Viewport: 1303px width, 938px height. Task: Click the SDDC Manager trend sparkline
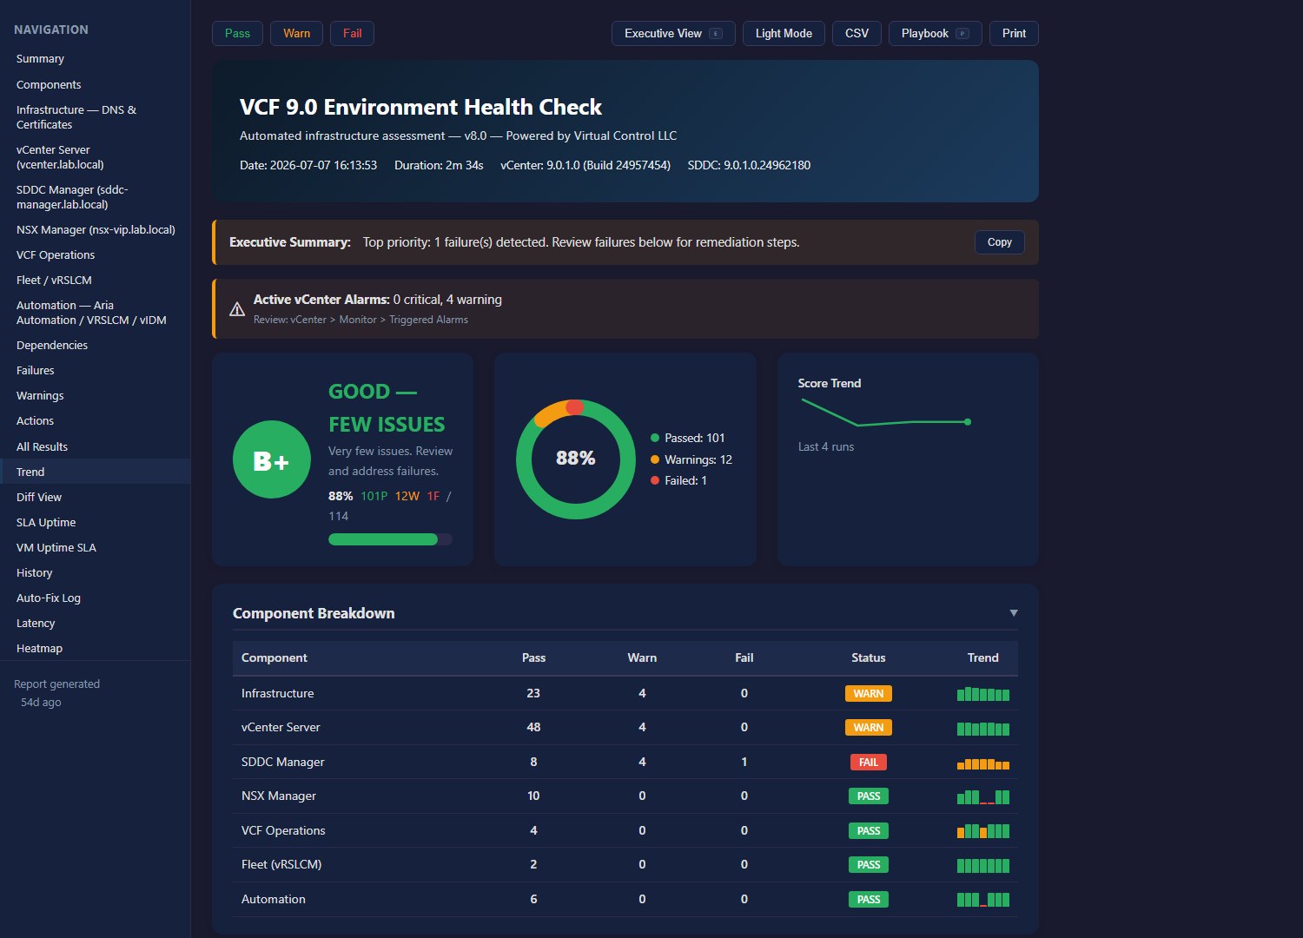coord(983,763)
